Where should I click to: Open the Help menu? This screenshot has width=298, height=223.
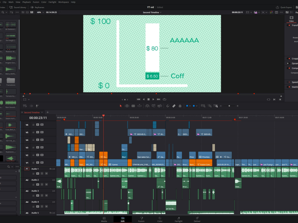(x=73, y=2)
